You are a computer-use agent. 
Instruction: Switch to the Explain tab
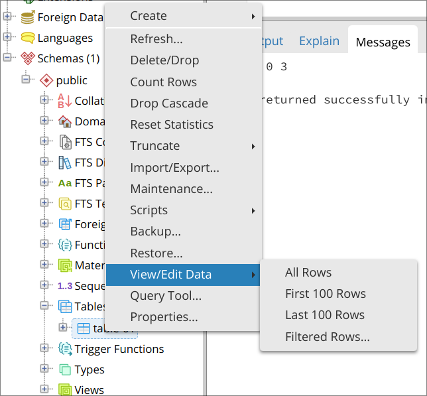coord(319,41)
